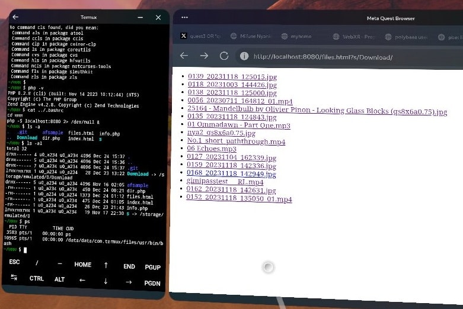The height and width of the screenshot is (309, 463).
Task: Toggle the CTRL modifier key in Termux
Action: pos(37,278)
